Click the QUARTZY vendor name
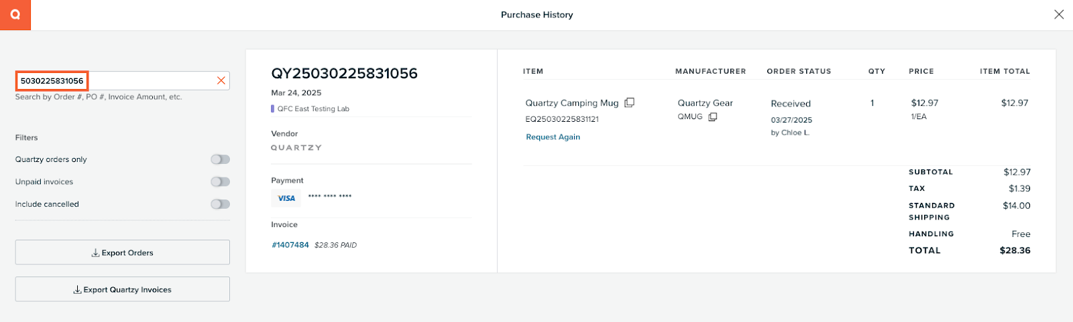 (296, 147)
